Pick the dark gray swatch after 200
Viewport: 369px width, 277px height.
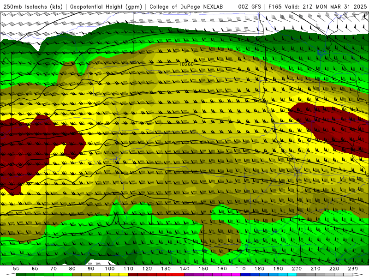(x=302, y=275)
